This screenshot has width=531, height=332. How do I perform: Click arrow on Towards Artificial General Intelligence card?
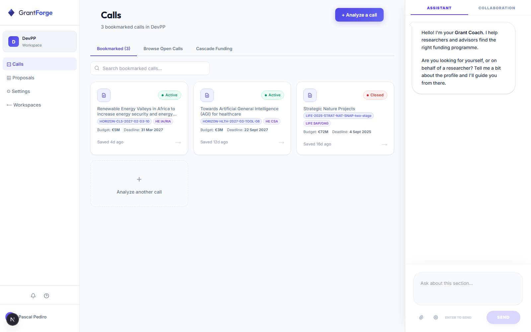(281, 142)
